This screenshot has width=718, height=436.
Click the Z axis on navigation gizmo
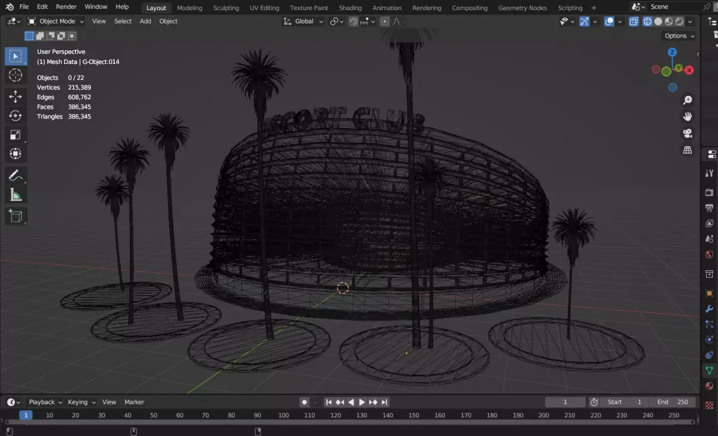point(673,53)
